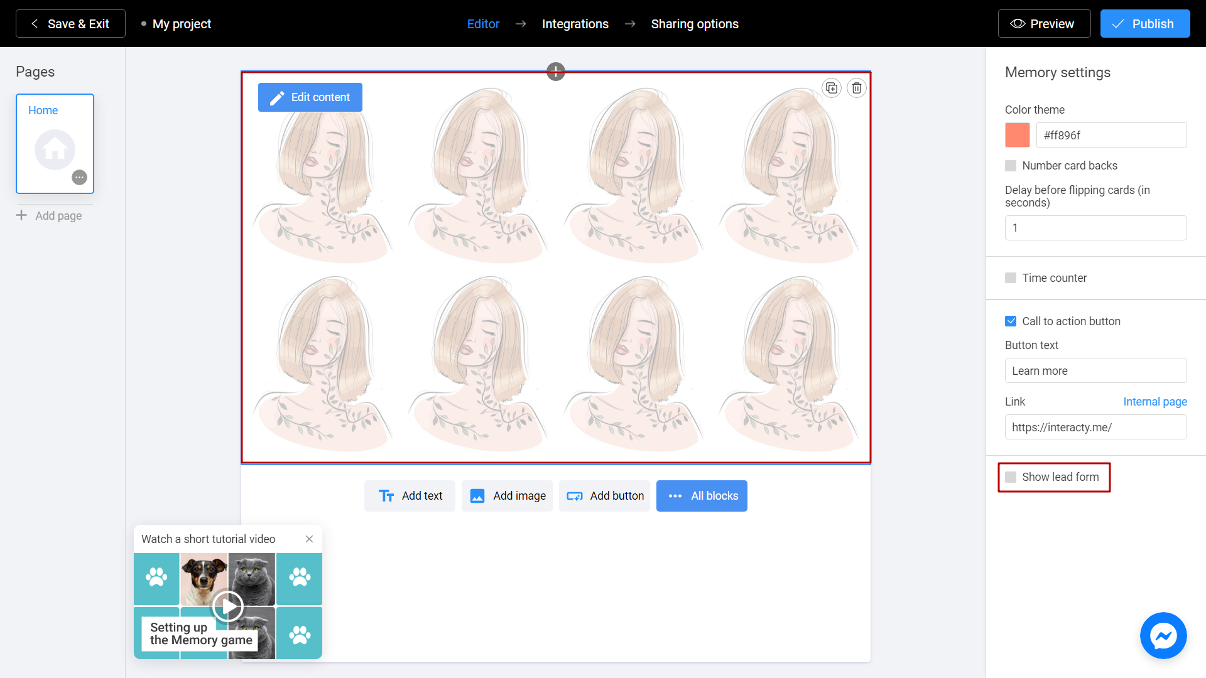Enable the Time counter checkbox
Screen dimensions: 1206x678
coord(1011,278)
